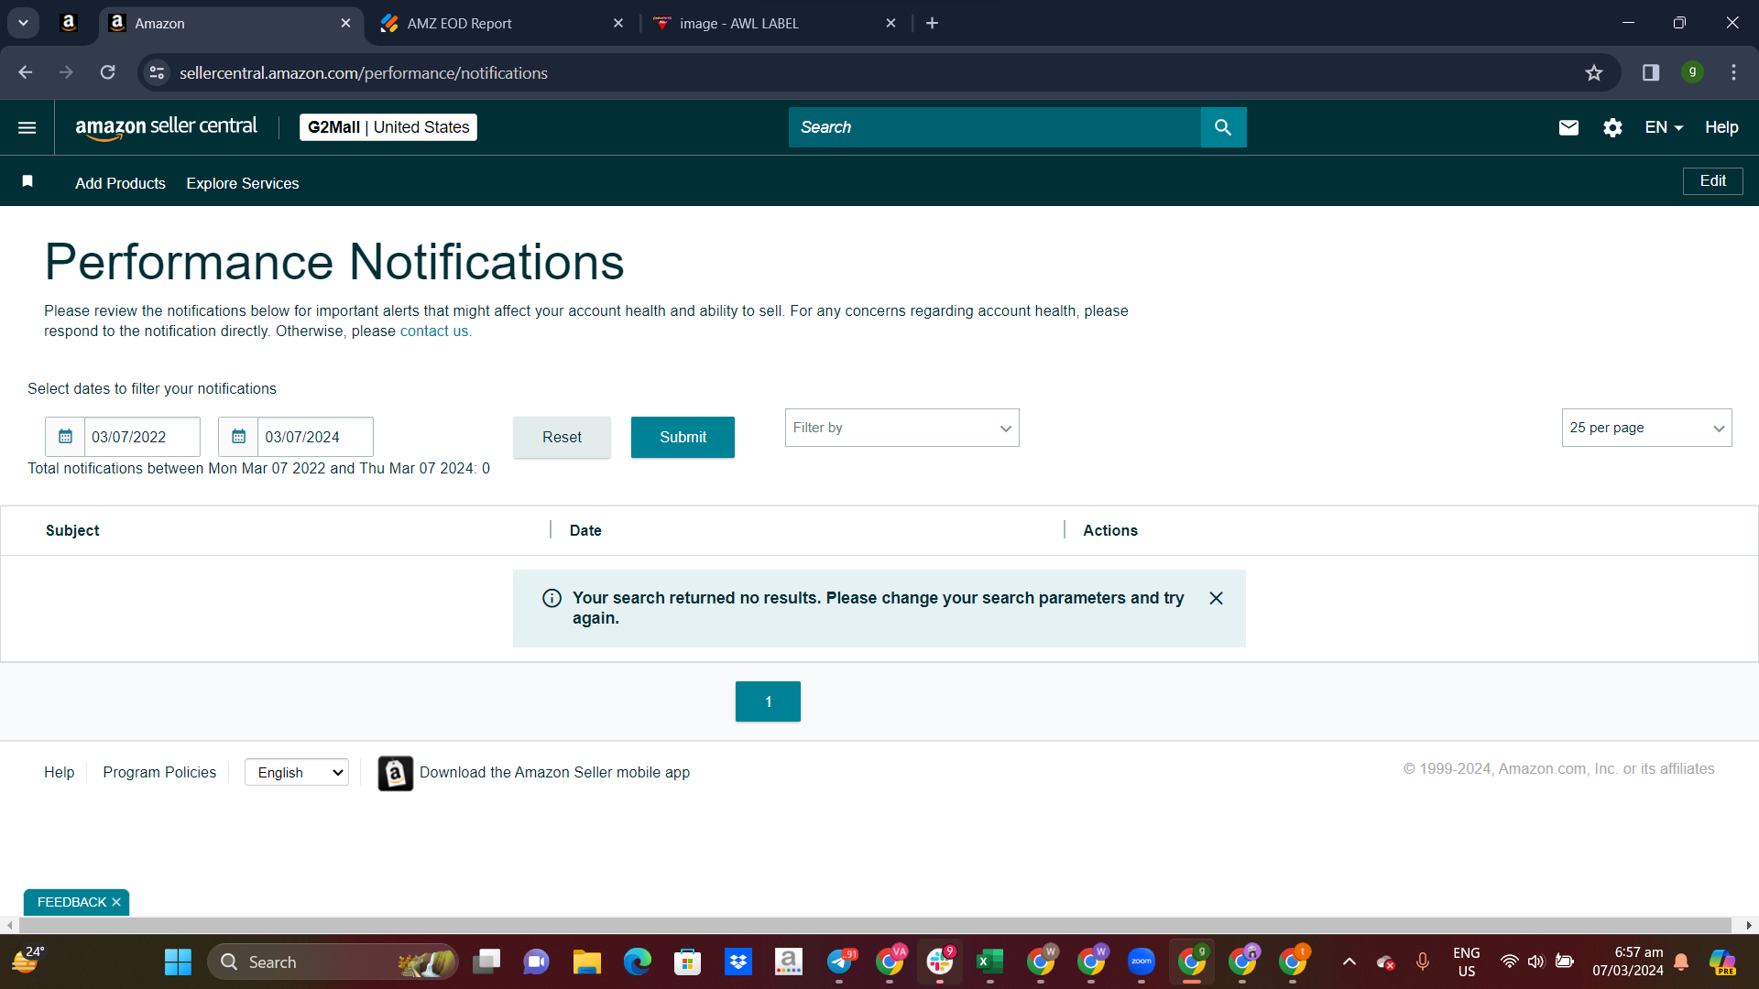
Task: Open Microsoft Edge from taskbar
Action: [637, 962]
